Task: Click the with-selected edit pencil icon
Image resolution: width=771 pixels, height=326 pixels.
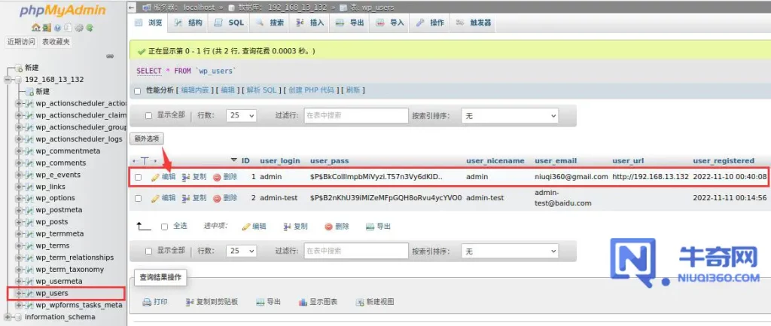Action: [x=246, y=227]
